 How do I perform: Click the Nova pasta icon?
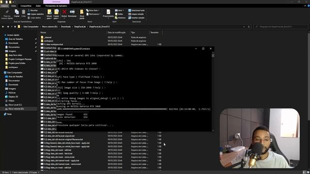click(x=82, y=12)
